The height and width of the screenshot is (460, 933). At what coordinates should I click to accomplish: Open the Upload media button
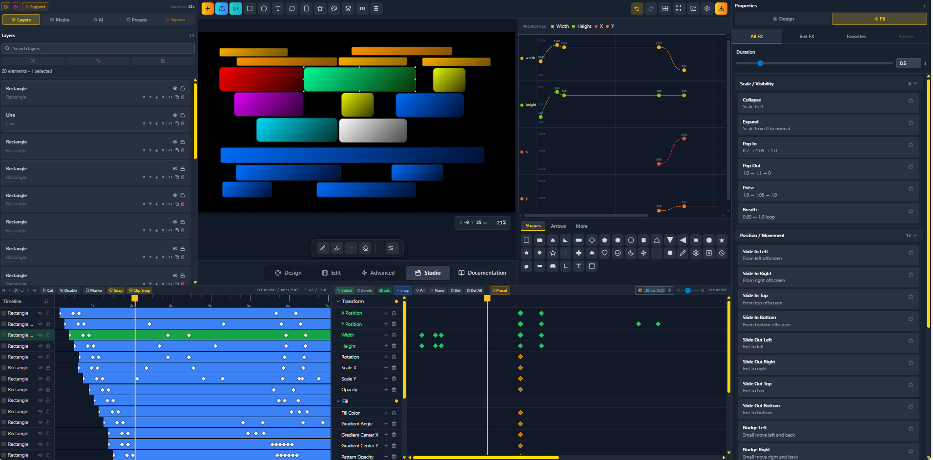pyautogui.click(x=222, y=8)
